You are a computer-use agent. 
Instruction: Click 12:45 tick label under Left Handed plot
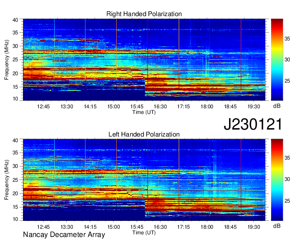43,227
